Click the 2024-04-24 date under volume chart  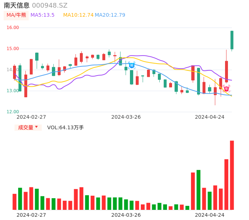[x=210, y=215]
